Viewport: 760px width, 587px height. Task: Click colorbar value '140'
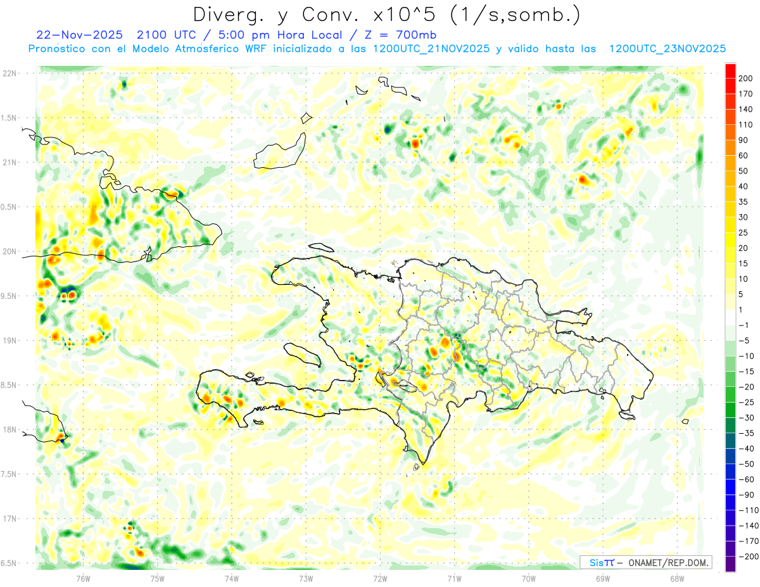[x=745, y=109]
